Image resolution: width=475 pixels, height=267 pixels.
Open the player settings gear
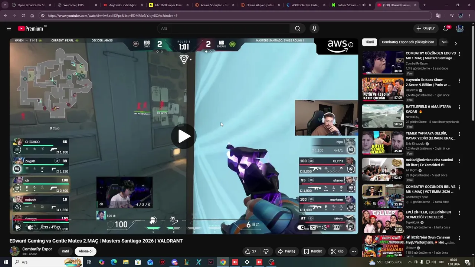click(325, 228)
